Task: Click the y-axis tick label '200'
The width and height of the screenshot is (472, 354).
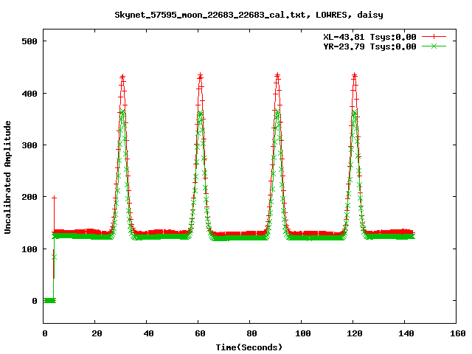Action: [29, 197]
